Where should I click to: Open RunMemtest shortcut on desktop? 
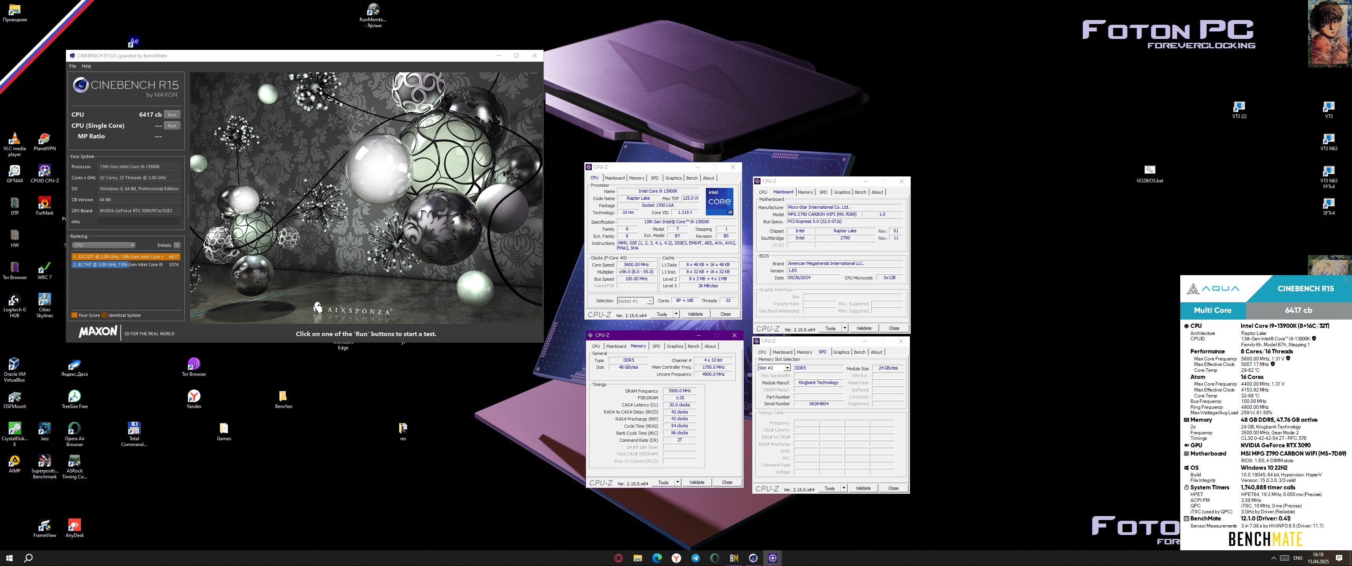373,16
